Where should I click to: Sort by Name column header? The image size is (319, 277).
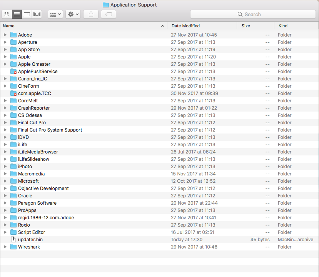click(x=84, y=26)
